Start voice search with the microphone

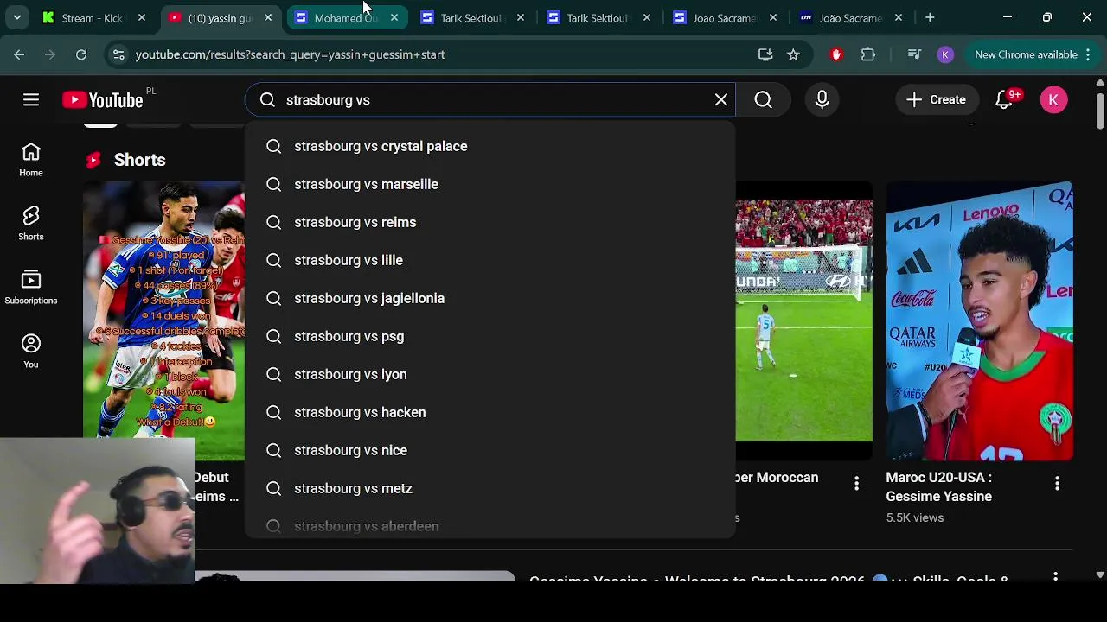click(822, 100)
